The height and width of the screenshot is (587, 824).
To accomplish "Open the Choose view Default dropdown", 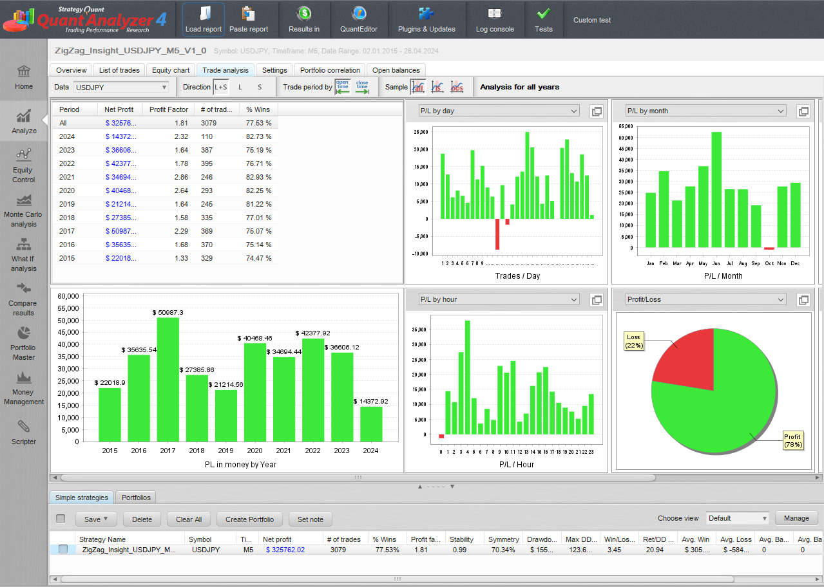I will coord(737,518).
